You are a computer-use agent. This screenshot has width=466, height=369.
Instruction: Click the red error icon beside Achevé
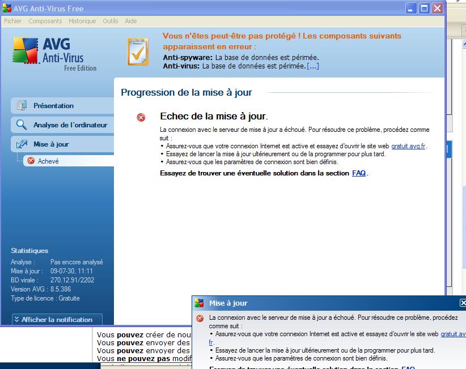pos(31,161)
